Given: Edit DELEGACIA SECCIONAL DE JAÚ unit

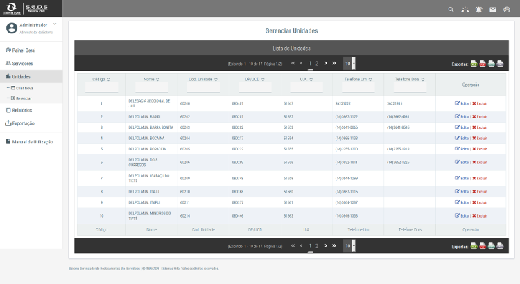Looking at the screenshot, I should [x=462, y=103].
